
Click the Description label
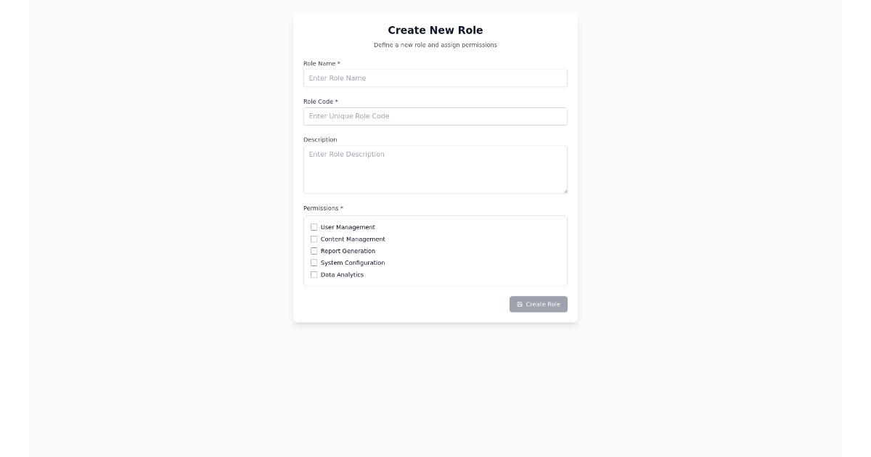(x=320, y=139)
